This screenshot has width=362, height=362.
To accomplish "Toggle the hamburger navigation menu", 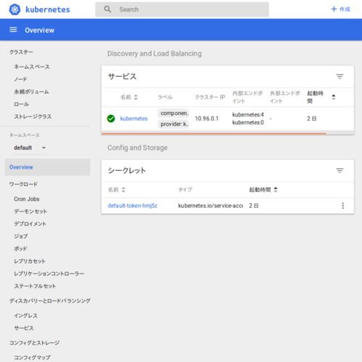I will 13,30.
